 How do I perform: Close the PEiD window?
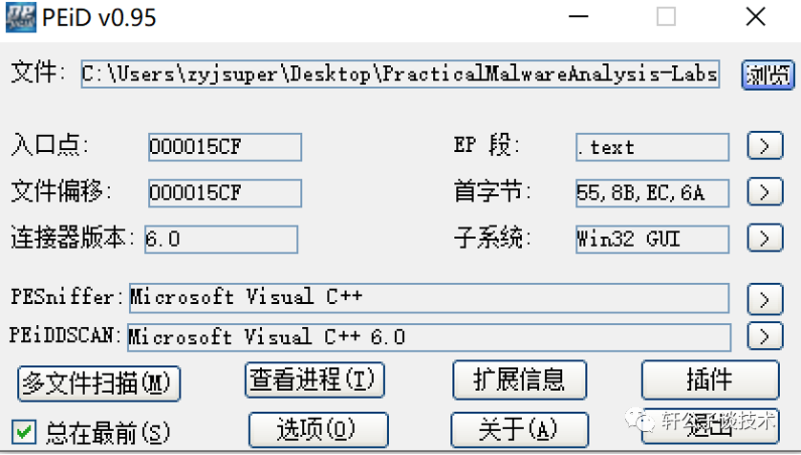point(755,17)
